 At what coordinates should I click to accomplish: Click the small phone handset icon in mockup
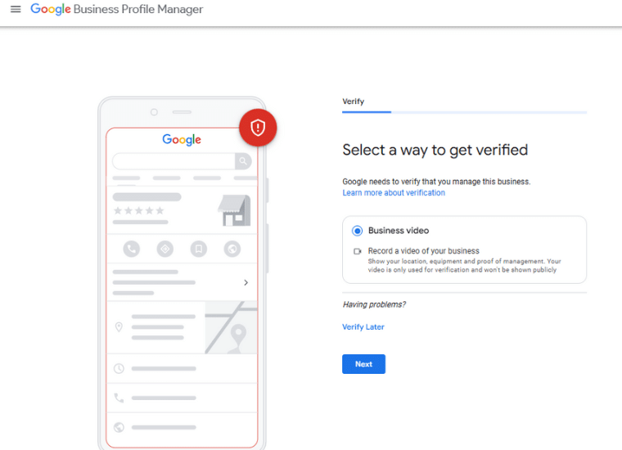[x=119, y=398]
